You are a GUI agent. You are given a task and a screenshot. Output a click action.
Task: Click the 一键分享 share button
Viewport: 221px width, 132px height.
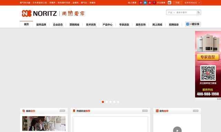click(193, 24)
